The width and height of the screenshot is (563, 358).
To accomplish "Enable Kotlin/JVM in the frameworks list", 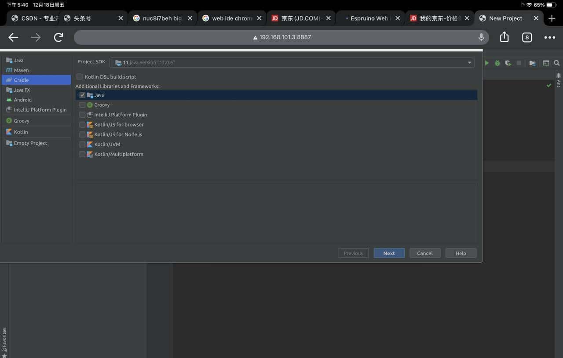I will [x=82, y=144].
